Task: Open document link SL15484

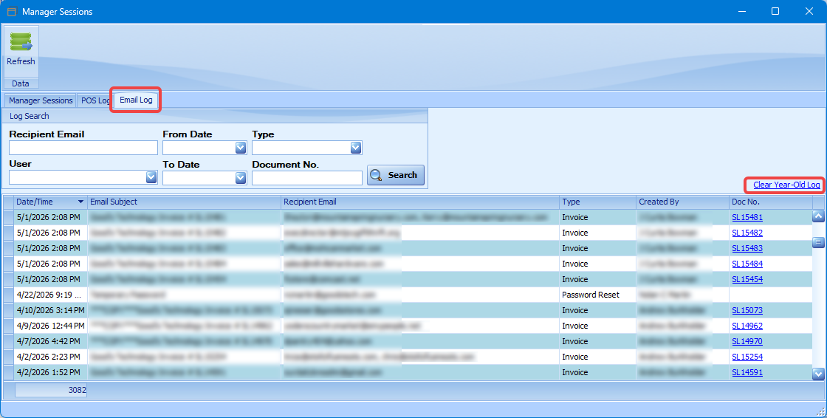Action: 747,264
